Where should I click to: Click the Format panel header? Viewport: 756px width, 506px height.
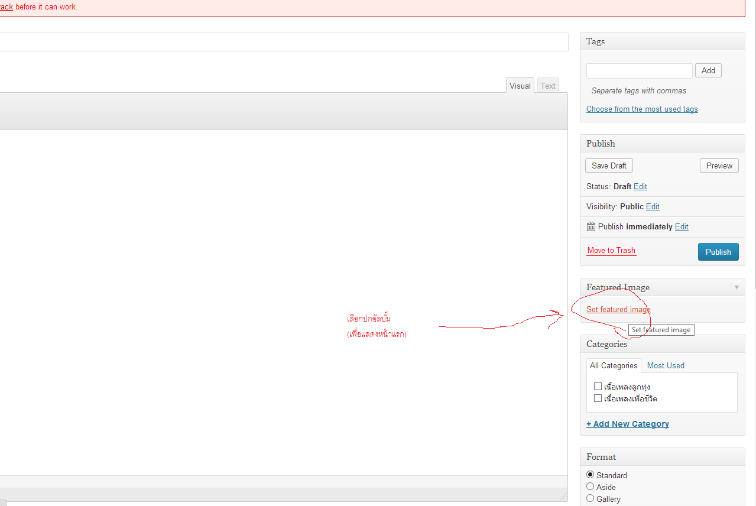click(x=662, y=457)
